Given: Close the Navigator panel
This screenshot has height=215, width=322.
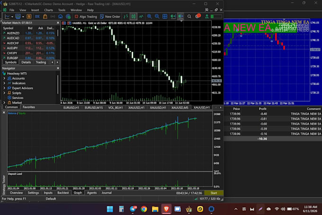Looking at the screenshot, I should tap(58, 68).
